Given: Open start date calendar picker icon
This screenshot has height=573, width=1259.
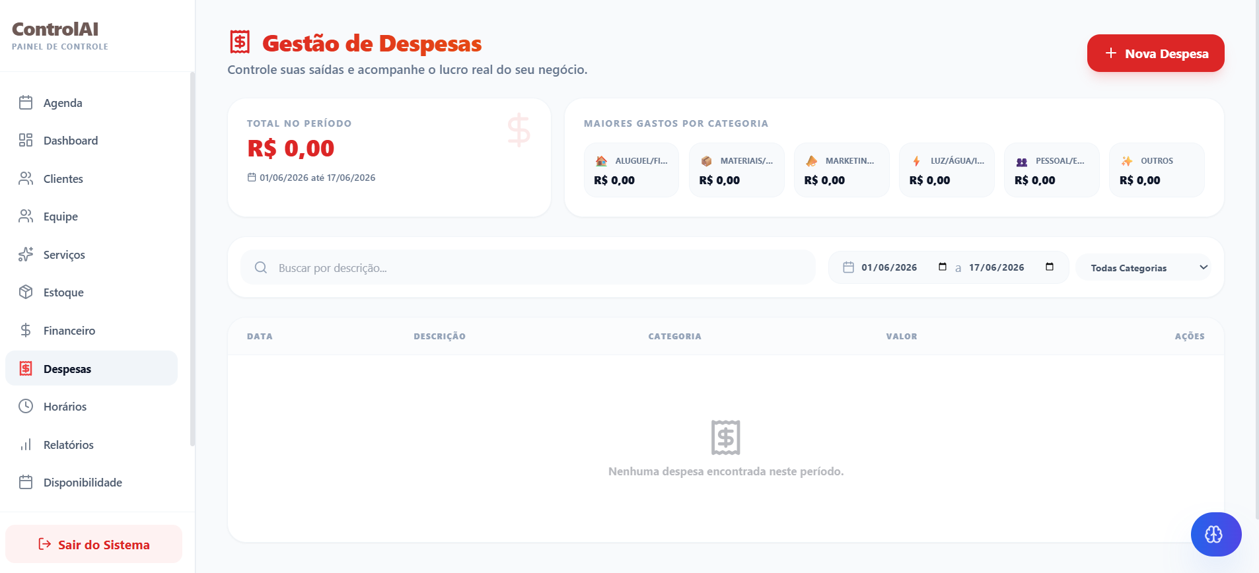Looking at the screenshot, I should [x=943, y=267].
